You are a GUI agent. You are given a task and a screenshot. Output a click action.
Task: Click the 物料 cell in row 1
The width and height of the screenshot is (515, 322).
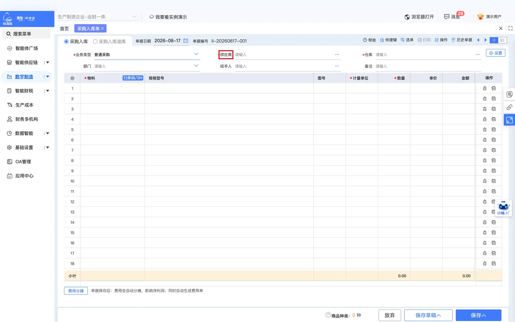point(112,88)
